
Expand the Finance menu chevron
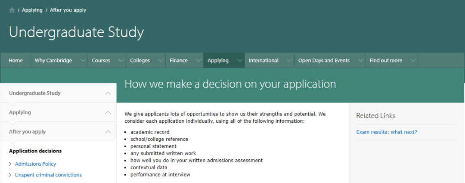pos(198,61)
